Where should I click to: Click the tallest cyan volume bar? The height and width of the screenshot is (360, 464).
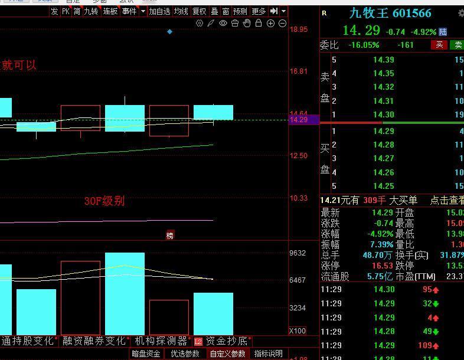tap(125, 294)
